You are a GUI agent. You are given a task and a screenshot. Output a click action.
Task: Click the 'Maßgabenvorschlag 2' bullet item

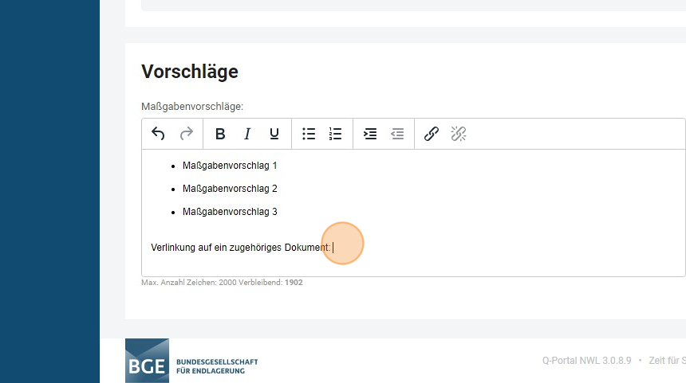click(x=230, y=189)
